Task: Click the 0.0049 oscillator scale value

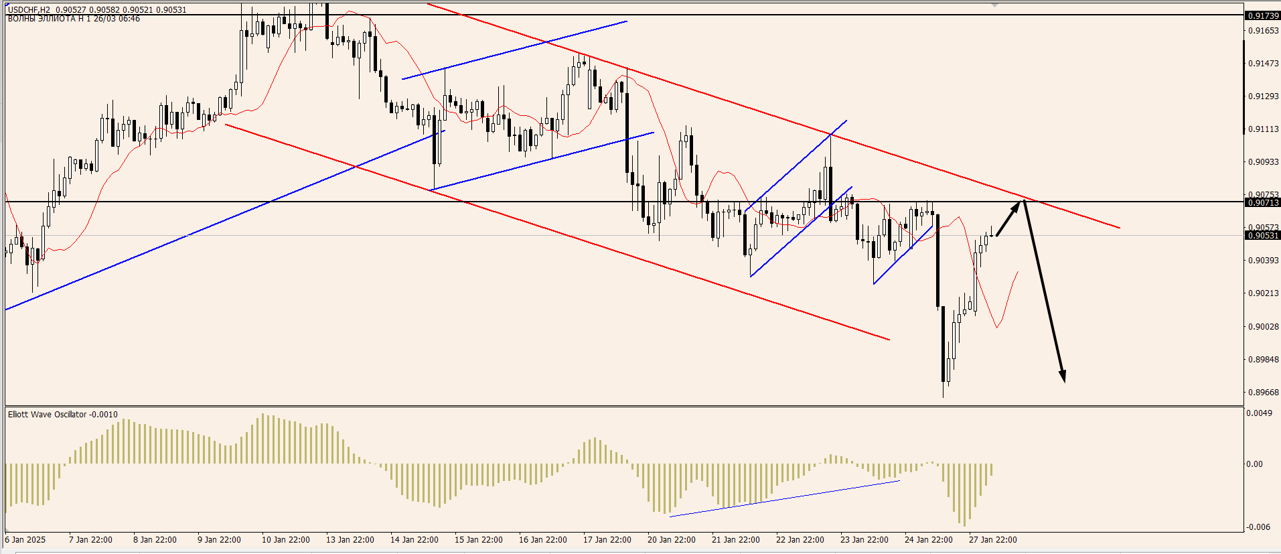Action: click(x=1259, y=413)
